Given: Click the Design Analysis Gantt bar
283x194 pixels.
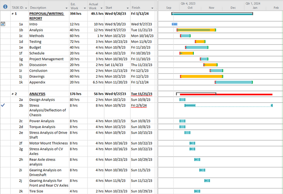Looking at the screenshot, I should point(182,100).
